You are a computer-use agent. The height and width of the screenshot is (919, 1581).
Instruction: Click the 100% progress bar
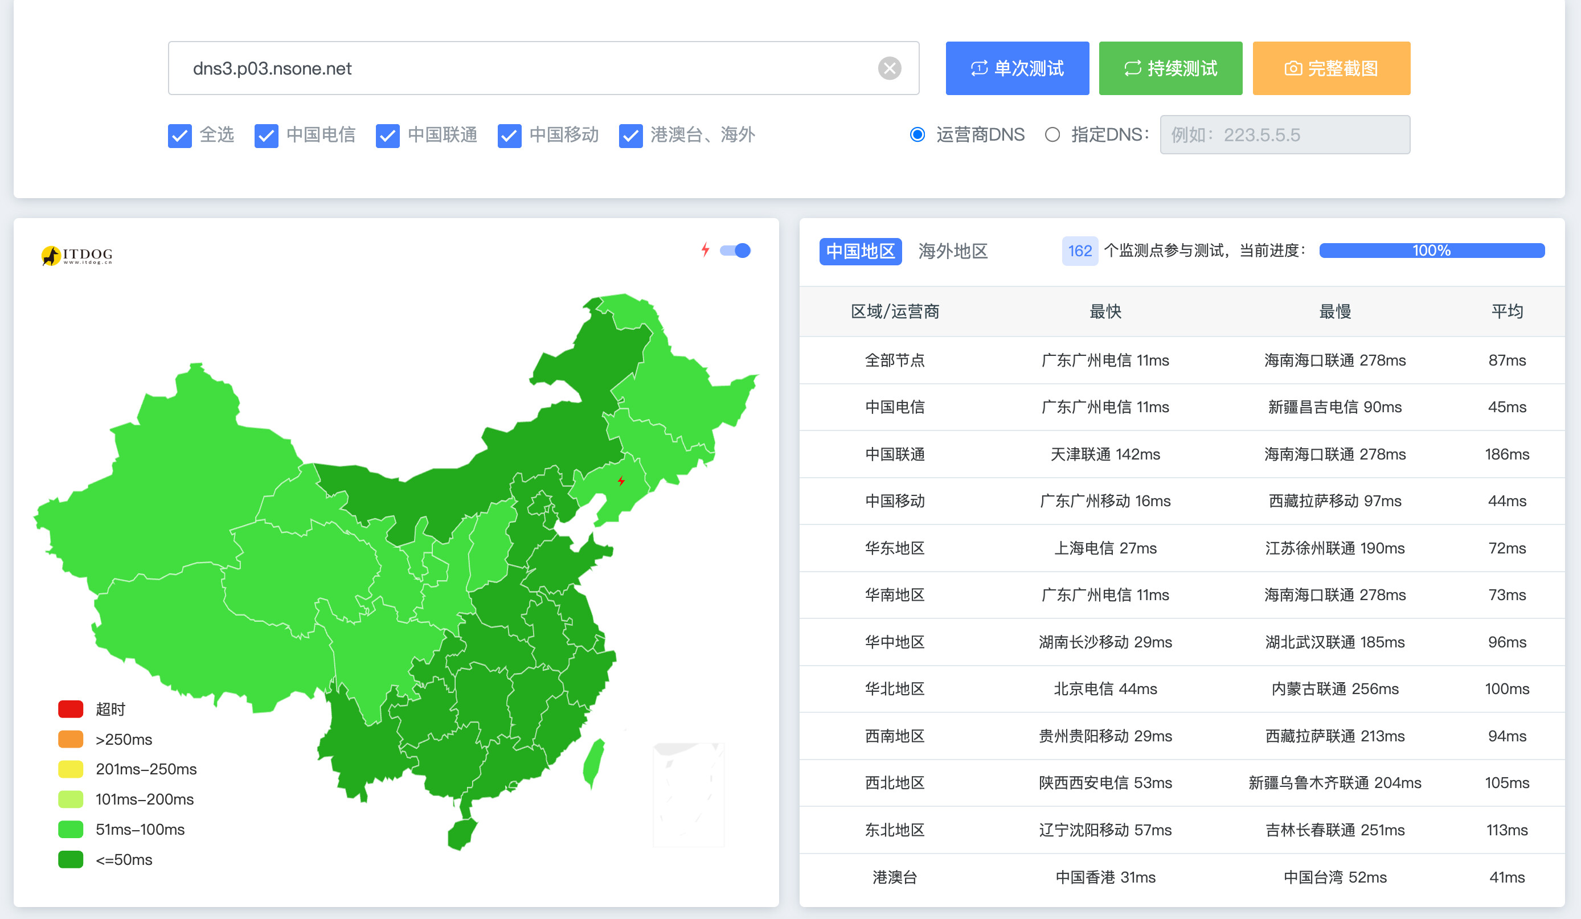coord(1431,251)
